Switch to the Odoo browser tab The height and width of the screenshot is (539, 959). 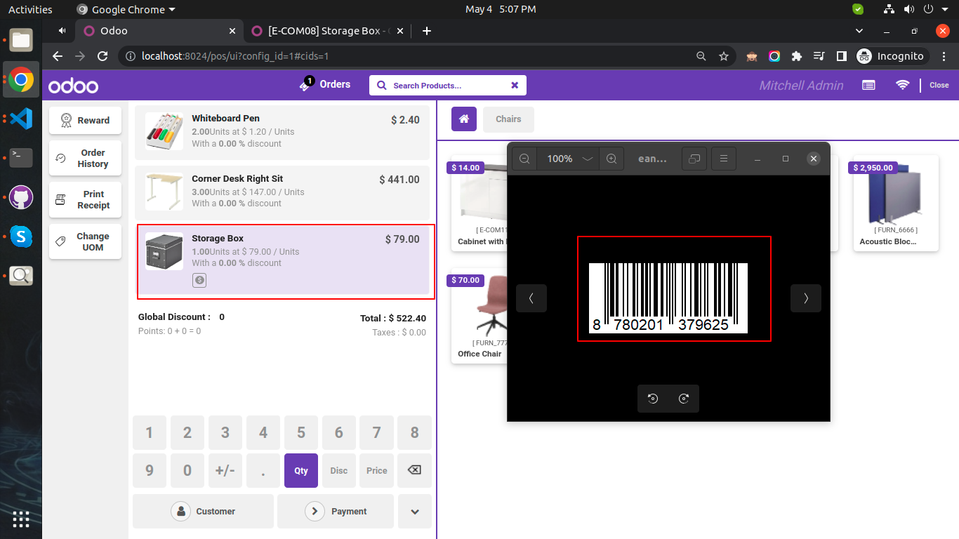160,31
